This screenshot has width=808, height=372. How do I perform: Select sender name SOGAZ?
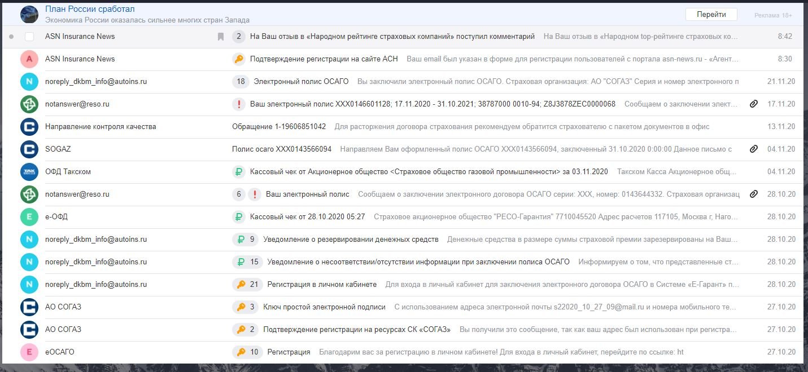click(58, 149)
